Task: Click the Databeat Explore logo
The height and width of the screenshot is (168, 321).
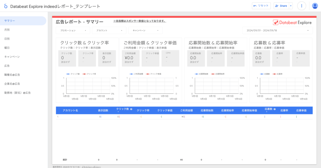Action: [292, 23]
